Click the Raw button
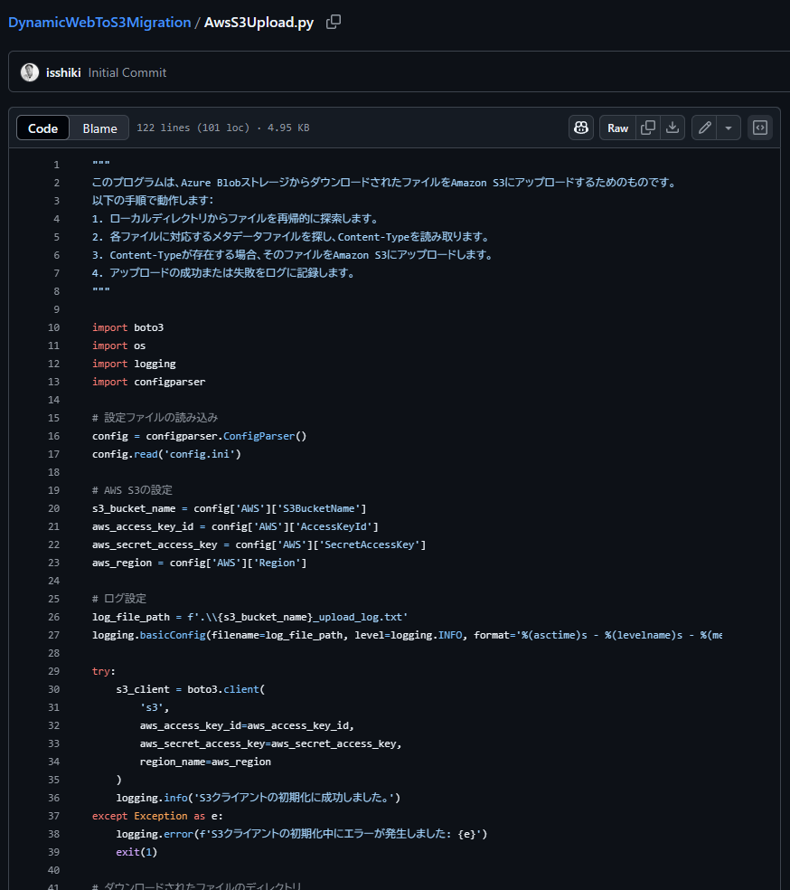Screen dimensions: 790x890 [x=617, y=127]
